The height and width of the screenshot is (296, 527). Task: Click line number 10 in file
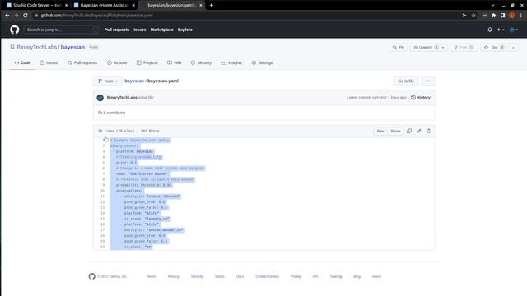coord(102,191)
